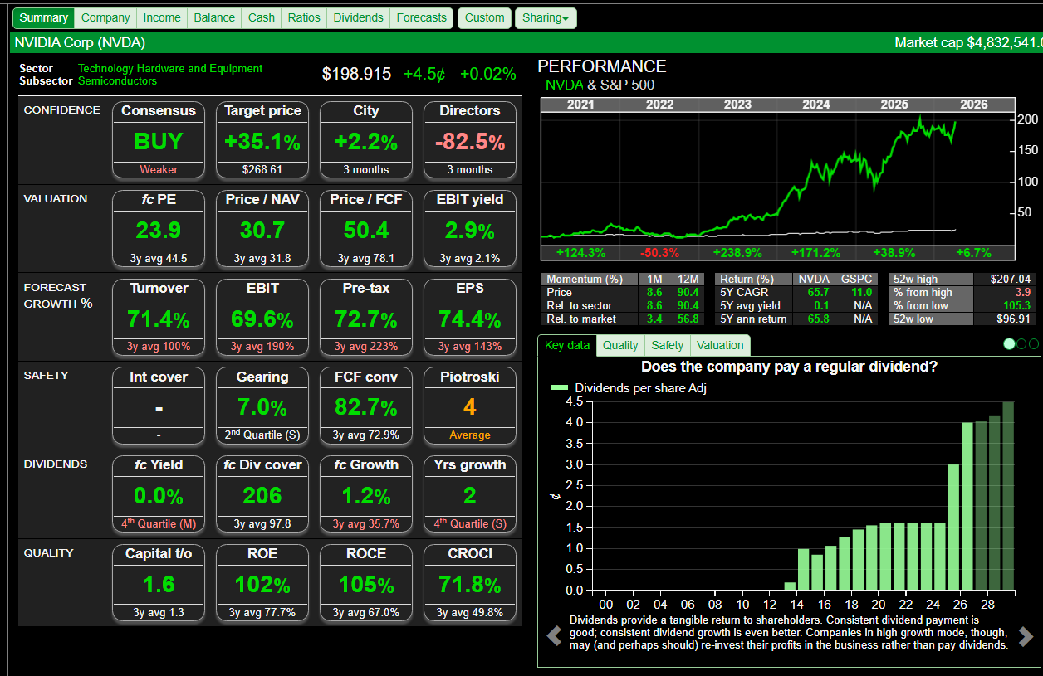Open the Safety chart tab
The height and width of the screenshot is (676, 1043).
667,345
